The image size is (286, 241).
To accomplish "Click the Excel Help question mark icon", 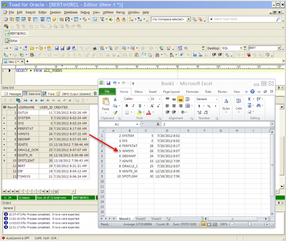I will 252,92.
